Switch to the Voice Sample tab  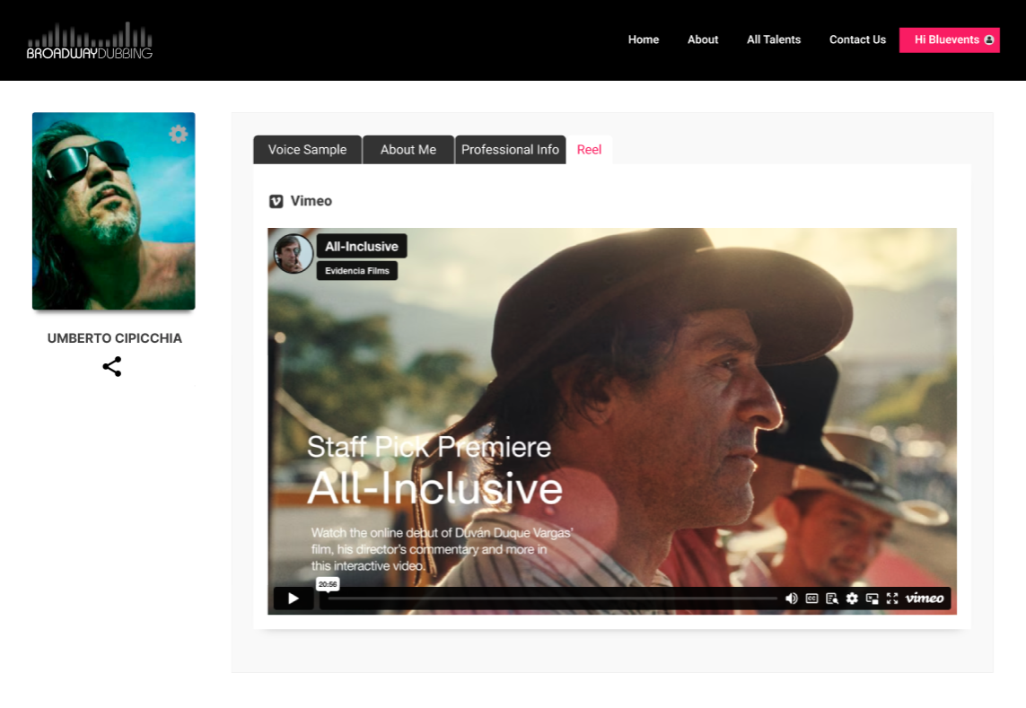point(308,150)
